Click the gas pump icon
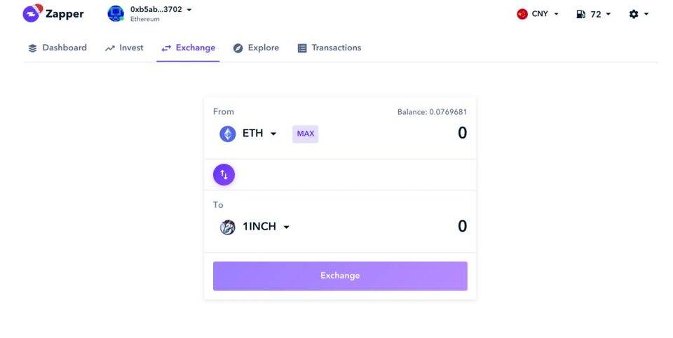 click(580, 14)
